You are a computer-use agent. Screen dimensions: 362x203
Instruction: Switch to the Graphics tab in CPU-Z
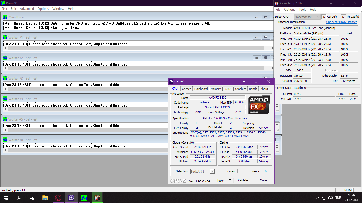241,89
